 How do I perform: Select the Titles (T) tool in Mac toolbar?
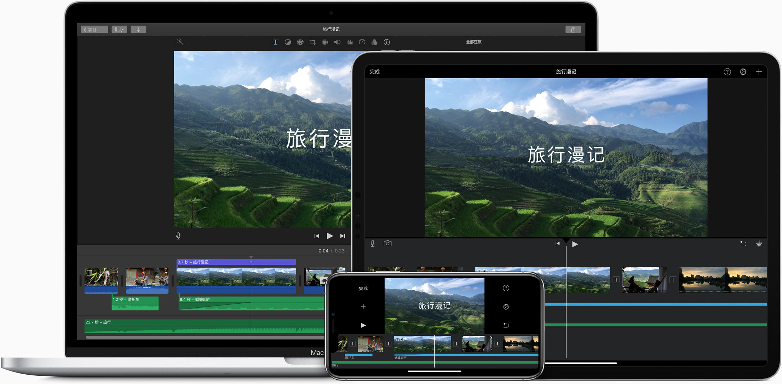[x=275, y=42]
